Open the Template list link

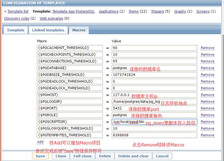tap(19, 11)
